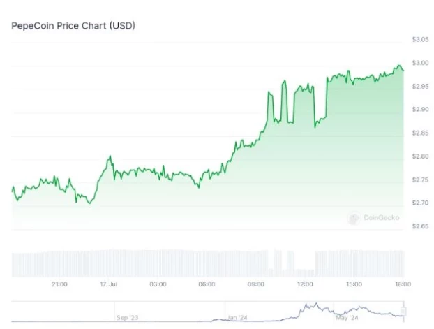434x329 pixels.
Task: Click the 12:00 time axis label
Action: (x=305, y=284)
